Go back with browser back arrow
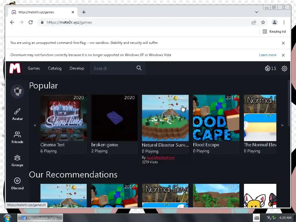 [x=12, y=22]
